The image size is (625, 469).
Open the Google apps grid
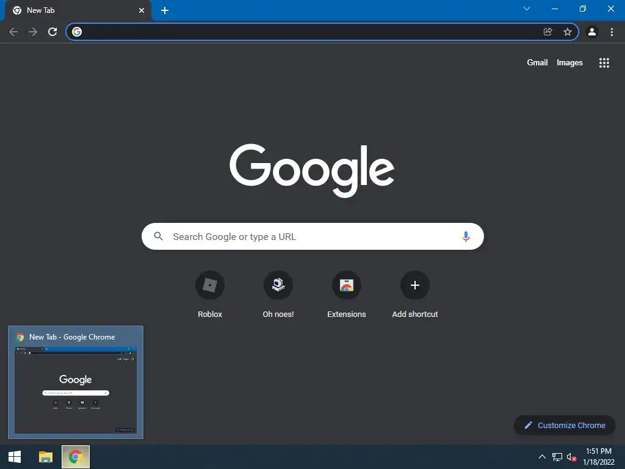(x=604, y=63)
